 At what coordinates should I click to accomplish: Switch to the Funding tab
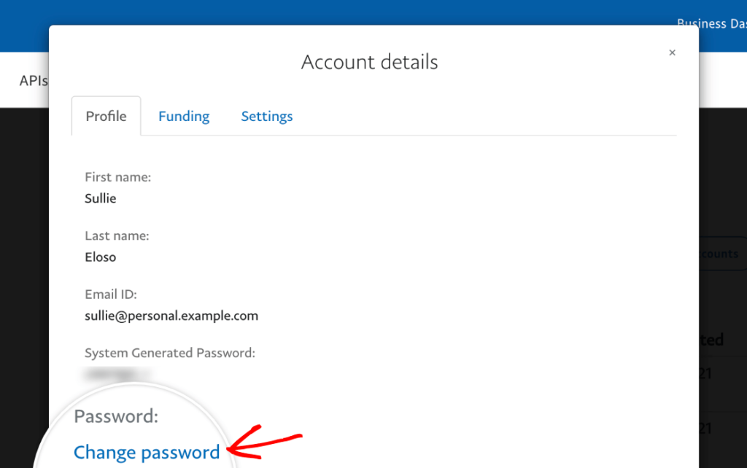pos(184,116)
